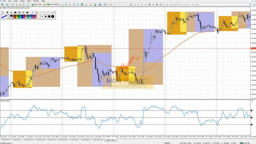The image size is (256, 144).
Task: Open the Insert menu
Action: [x=16, y=1]
